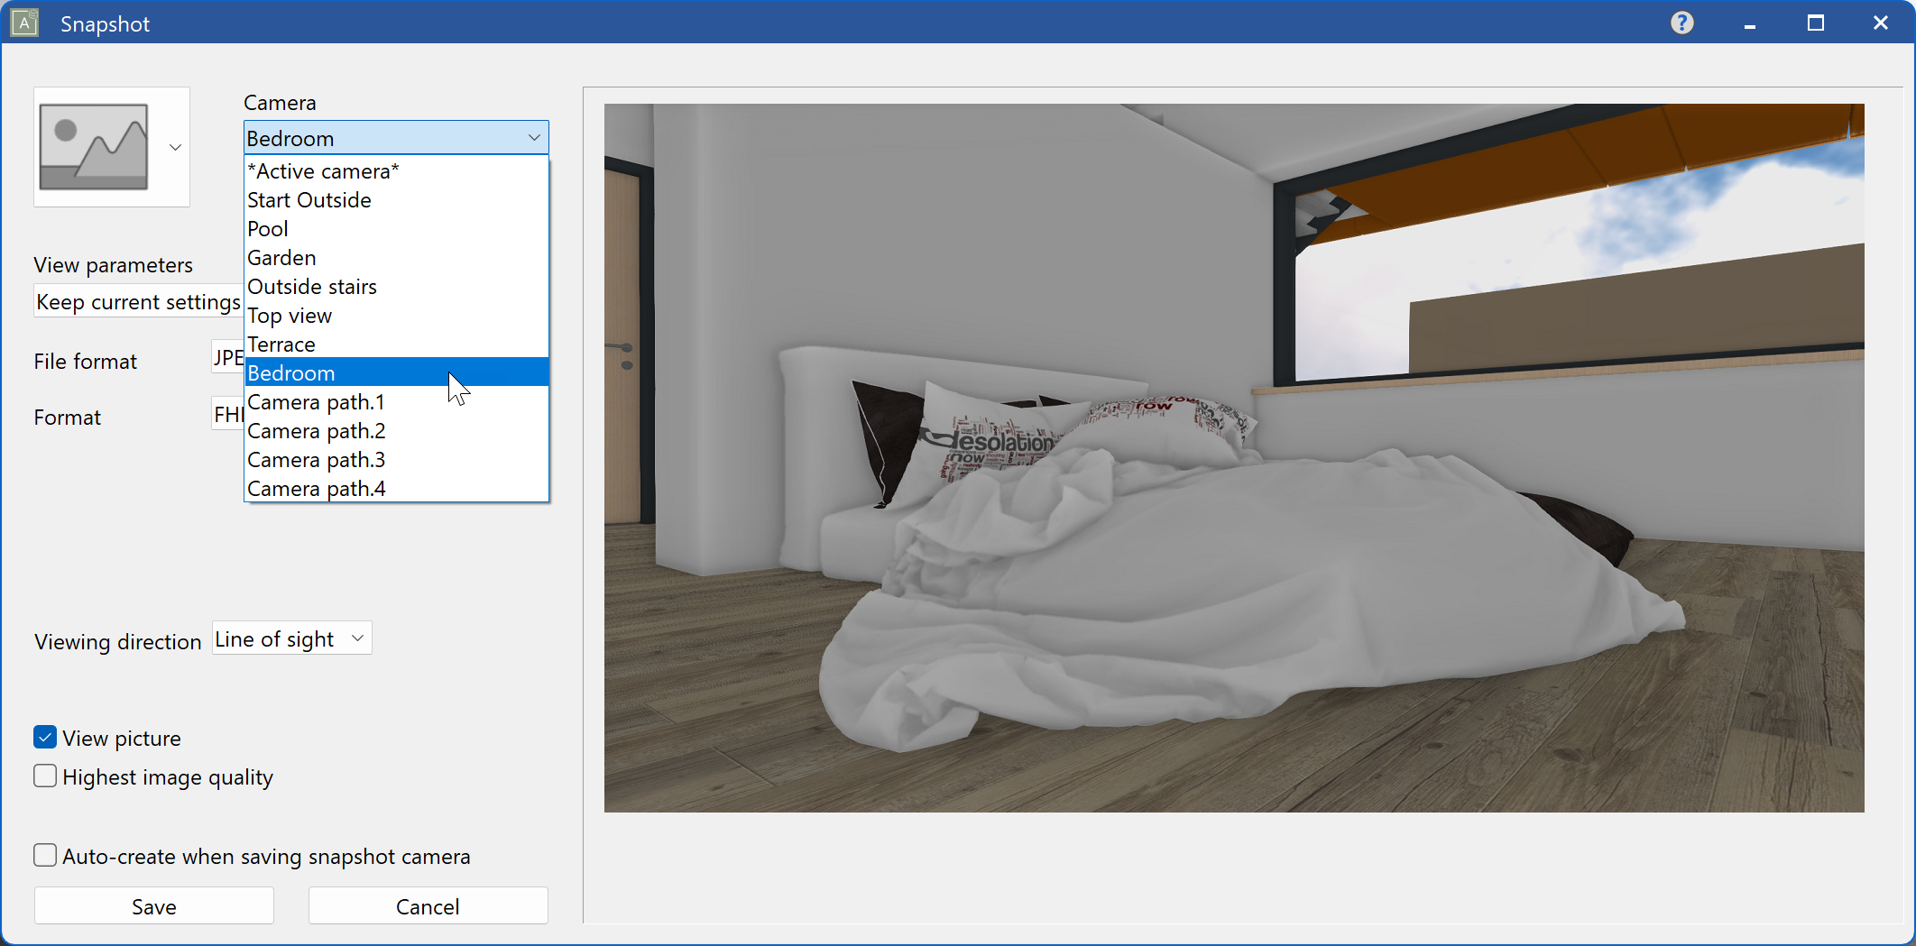Image resolution: width=1916 pixels, height=946 pixels.
Task: Choose the Terrace camera option
Action: (281, 344)
